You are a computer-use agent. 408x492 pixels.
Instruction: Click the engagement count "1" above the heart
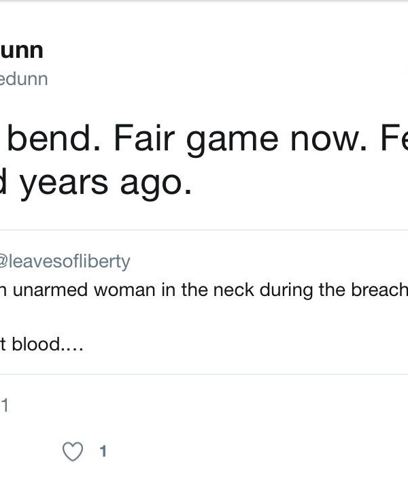4,406
